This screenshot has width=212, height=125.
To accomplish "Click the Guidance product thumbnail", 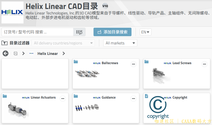I will click(x=87, y=108).
